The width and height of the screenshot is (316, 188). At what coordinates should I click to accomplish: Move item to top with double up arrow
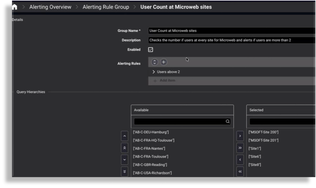click(125, 148)
